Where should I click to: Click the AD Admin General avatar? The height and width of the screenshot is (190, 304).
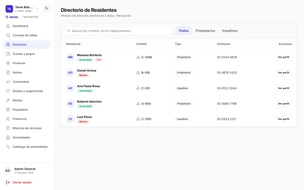tap(8, 171)
